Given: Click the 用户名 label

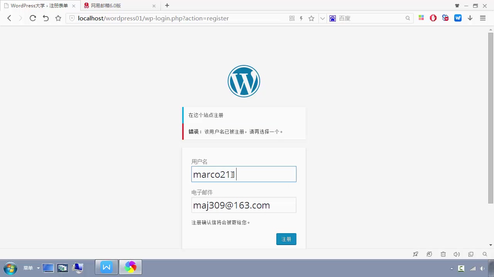Looking at the screenshot, I should click(200, 162).
